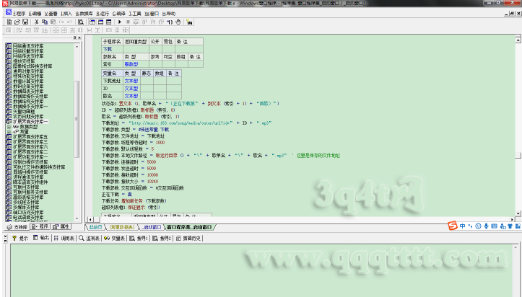Open the R.运行 menu

[103, 14]
